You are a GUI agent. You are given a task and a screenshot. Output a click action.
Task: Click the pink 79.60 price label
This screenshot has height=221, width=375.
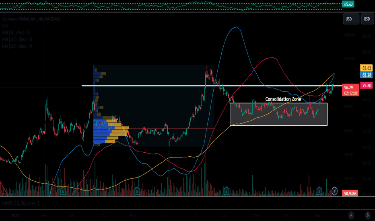tap(367, 86)
